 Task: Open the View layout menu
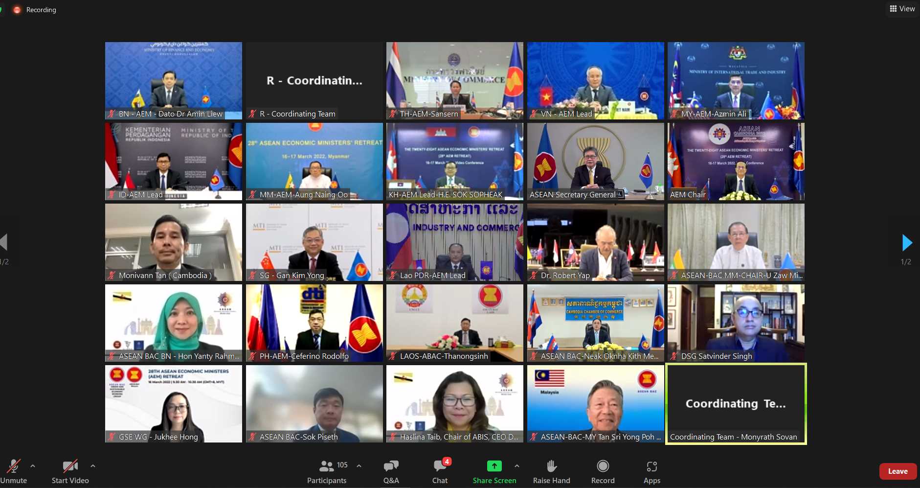pyautogui.click(x=902, y=9)
